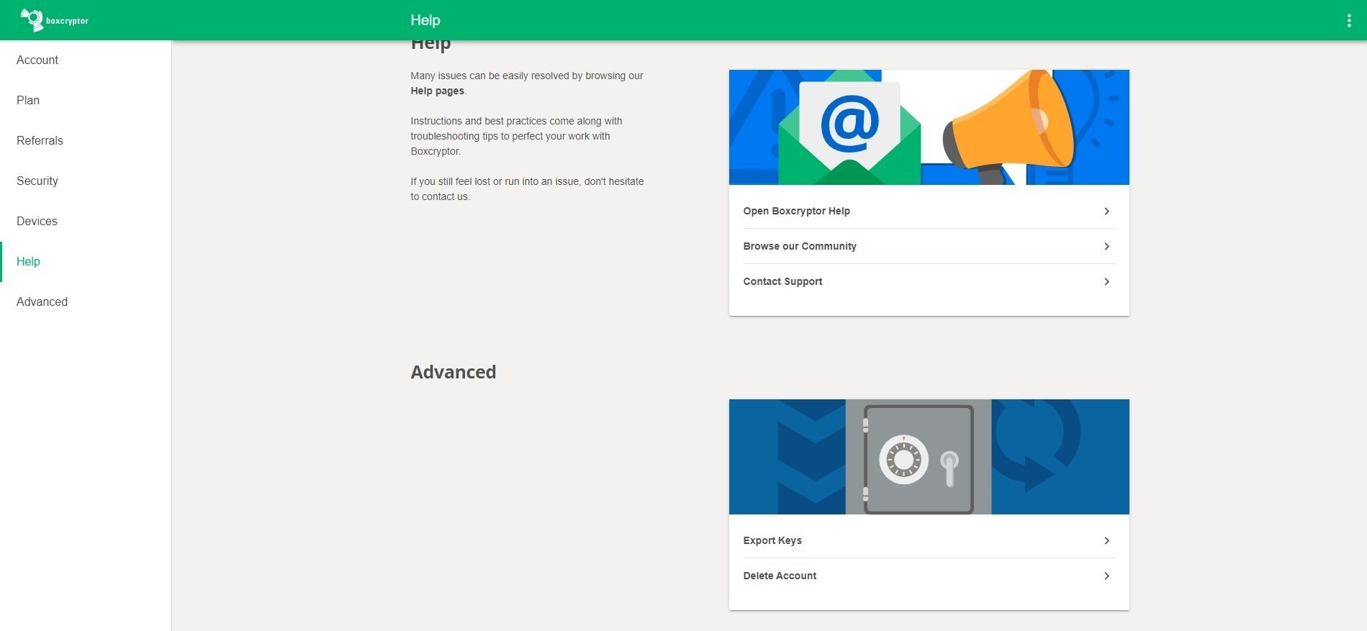Click the Browse our Community link

click(929, 246)
